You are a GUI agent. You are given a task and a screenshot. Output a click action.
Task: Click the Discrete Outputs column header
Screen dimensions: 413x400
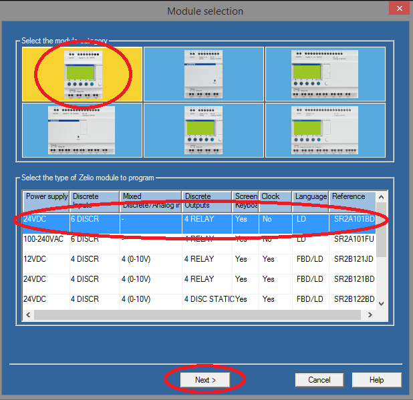click(206, 202)
